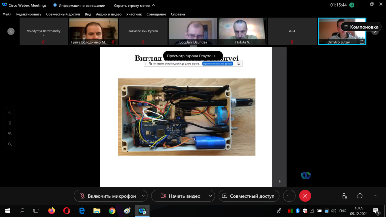
Task: Open more options ellipsis in meeting controls
Action: [289, 196]
